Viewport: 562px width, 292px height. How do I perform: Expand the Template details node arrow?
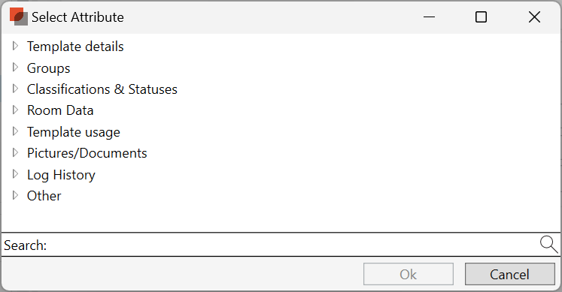[x=15, y=46]
